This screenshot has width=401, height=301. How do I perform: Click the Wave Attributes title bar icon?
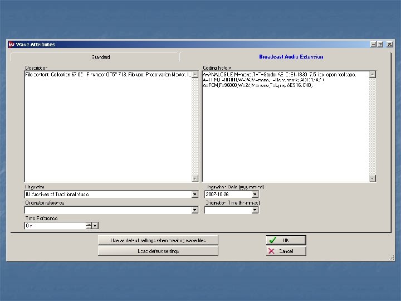point(11,44)
